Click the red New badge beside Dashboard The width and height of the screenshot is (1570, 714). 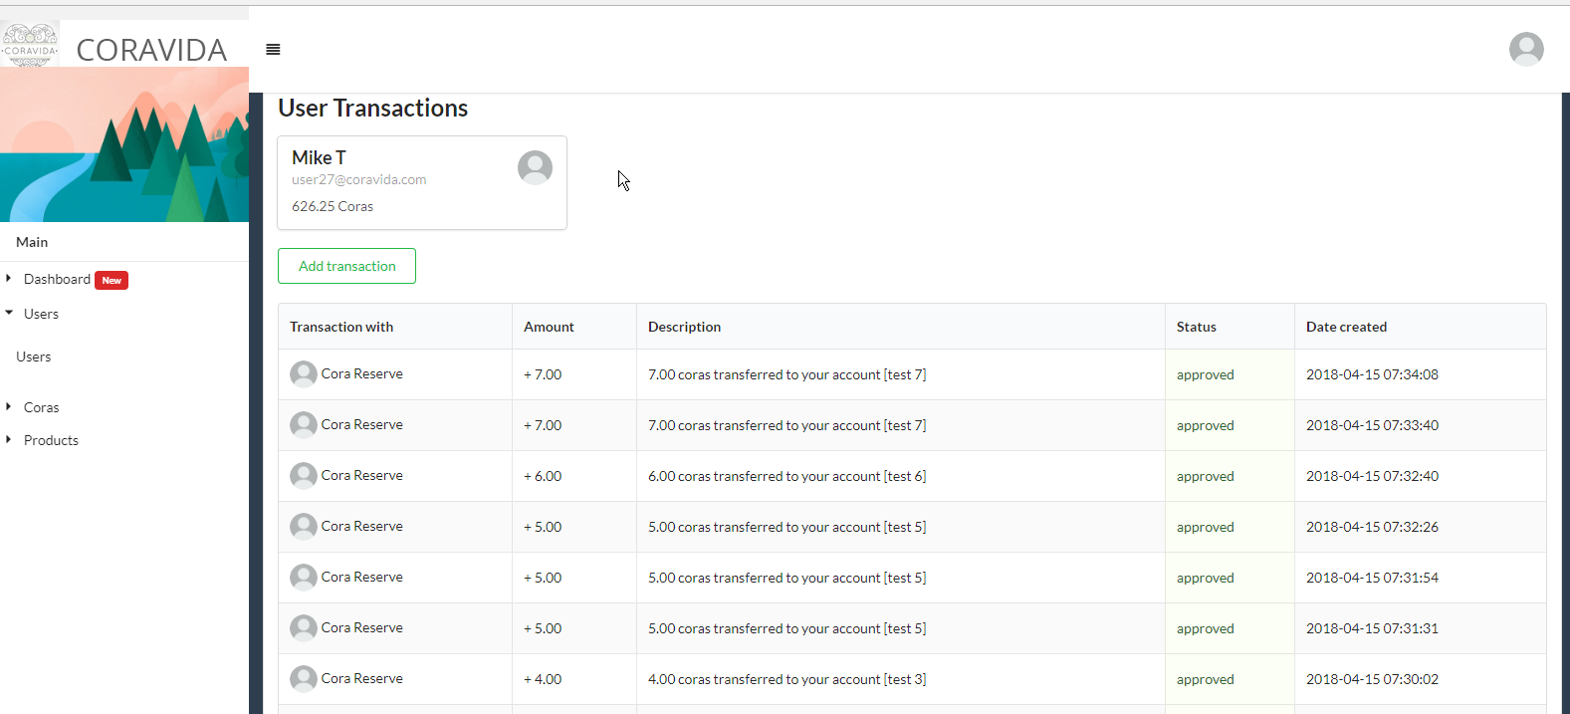[x=112, y=281]
